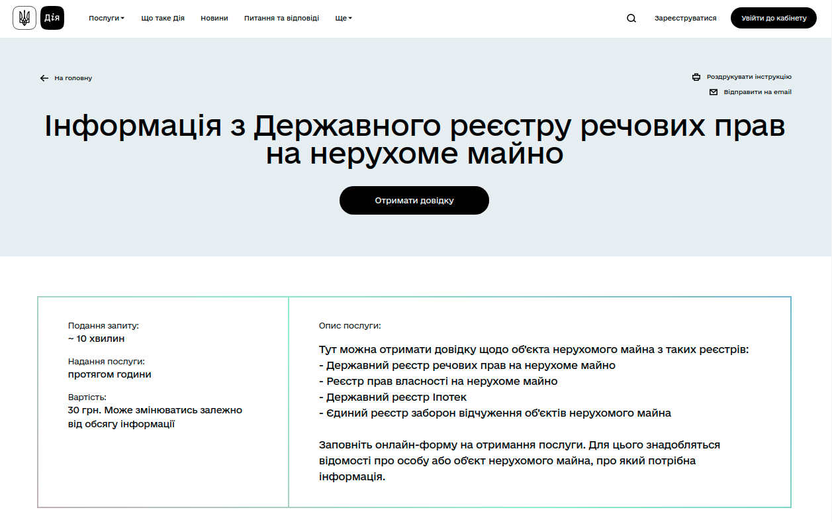Click the Вартість label

(87, 397)
